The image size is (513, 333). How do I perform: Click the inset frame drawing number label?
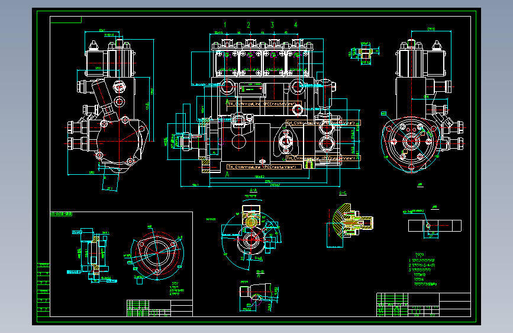point(61,214)
